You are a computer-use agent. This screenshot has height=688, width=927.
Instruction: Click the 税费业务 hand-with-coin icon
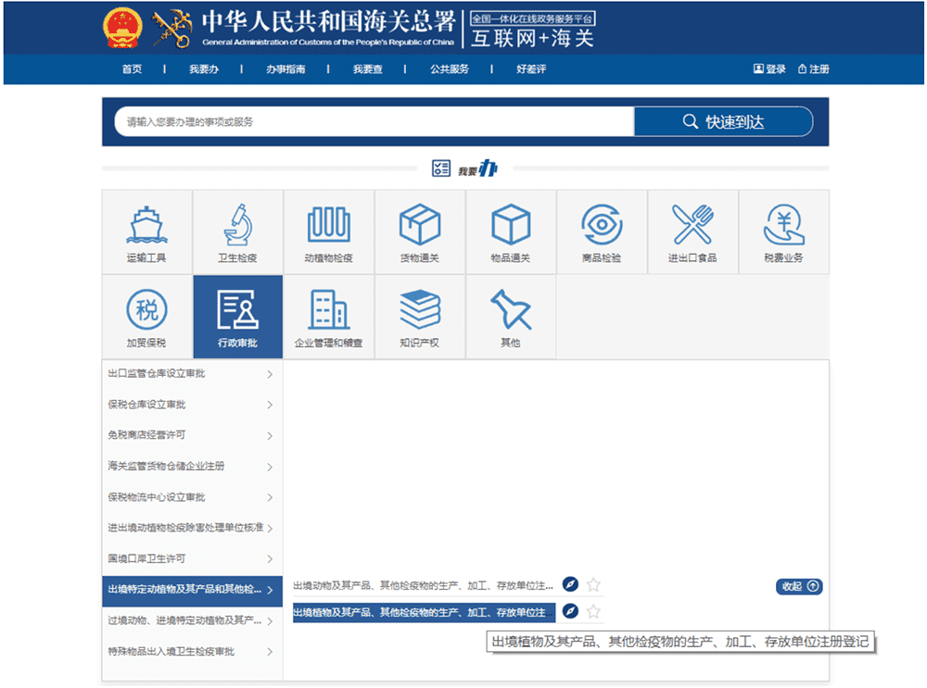[x=783, y=223]
